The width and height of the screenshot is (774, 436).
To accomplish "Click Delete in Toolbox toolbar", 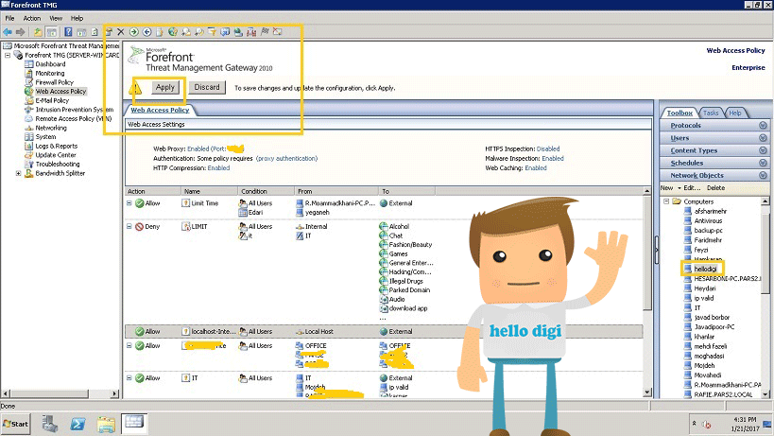I will click(715, 188).
